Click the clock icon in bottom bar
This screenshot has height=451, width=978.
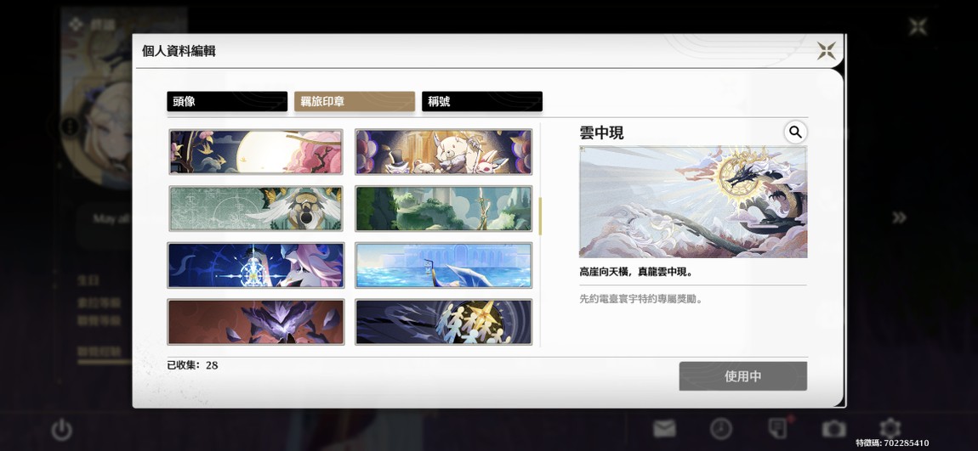tap(721, 429)
